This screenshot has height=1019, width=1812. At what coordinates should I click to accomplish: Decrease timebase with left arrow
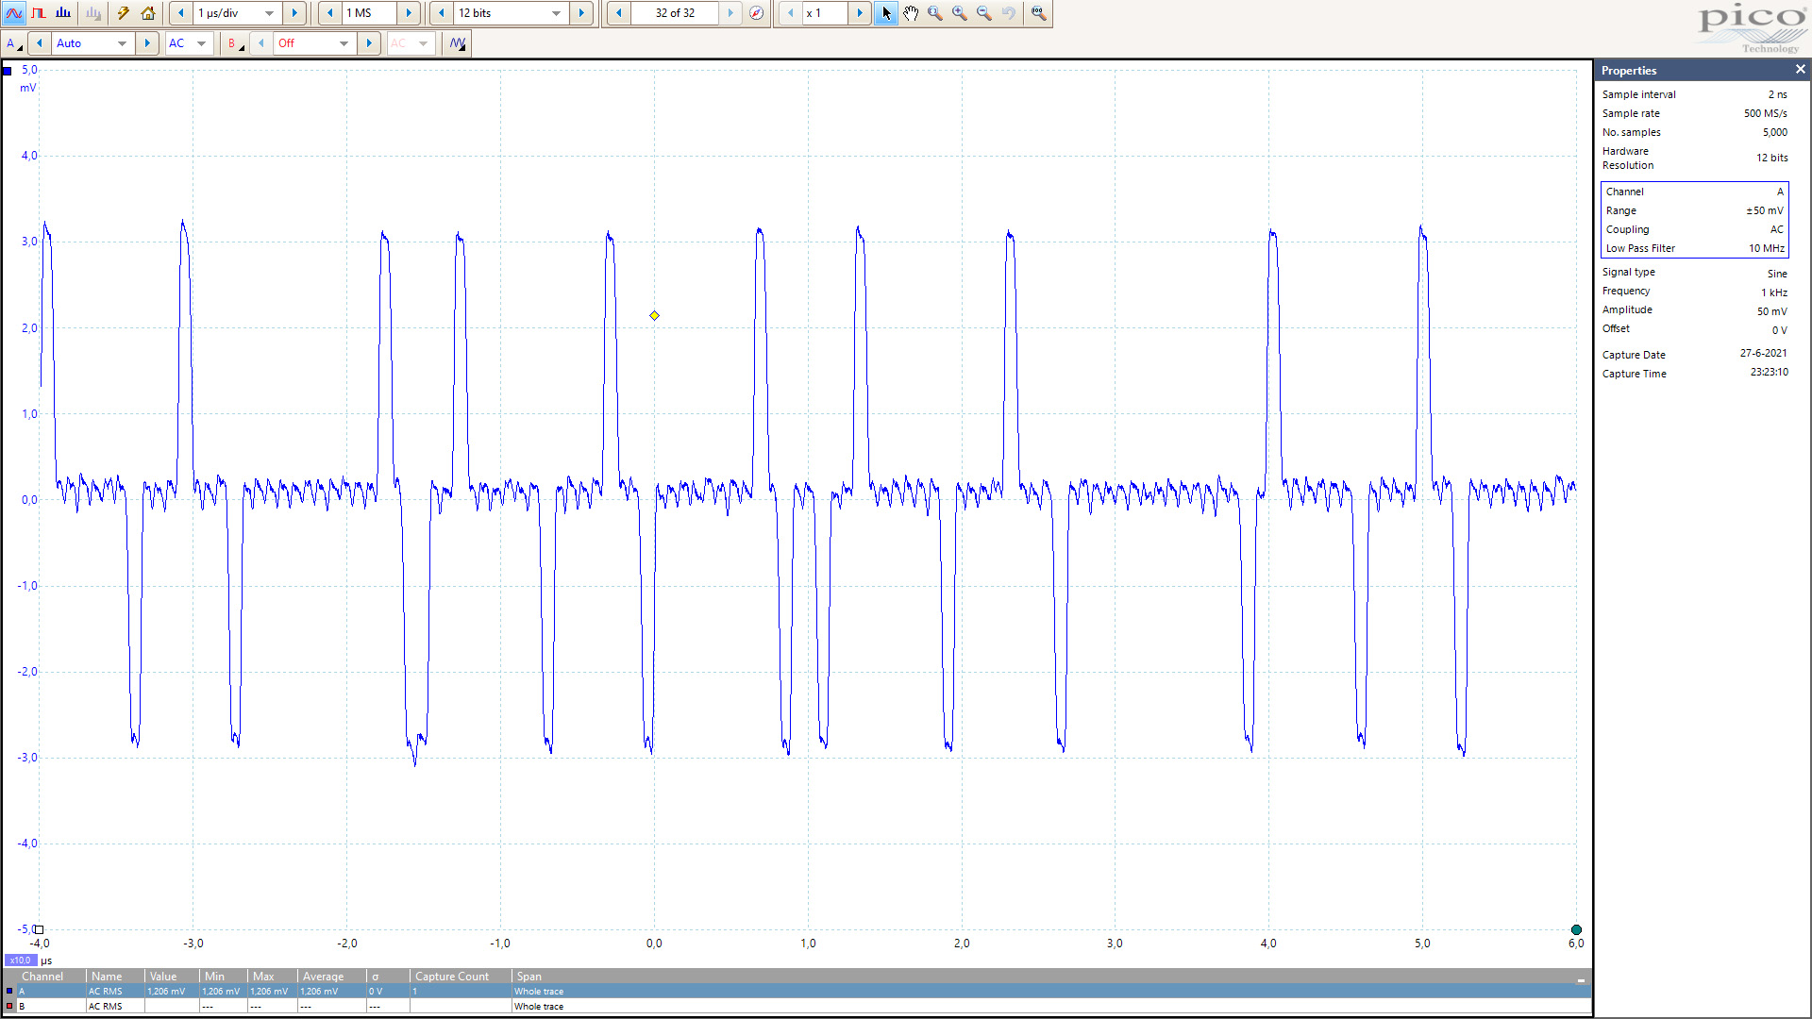coord(180,13)
